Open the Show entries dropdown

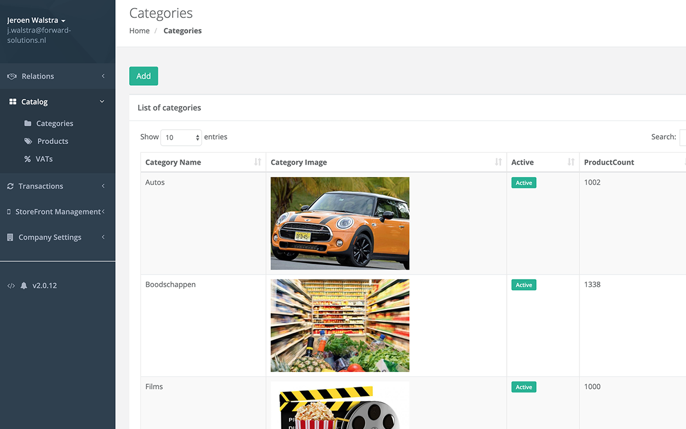181,138
